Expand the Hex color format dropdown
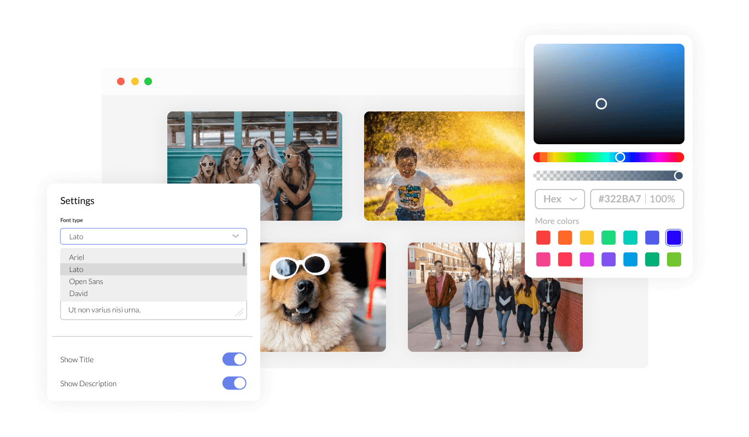The image size is (749, 437). [x=560, y=199]
